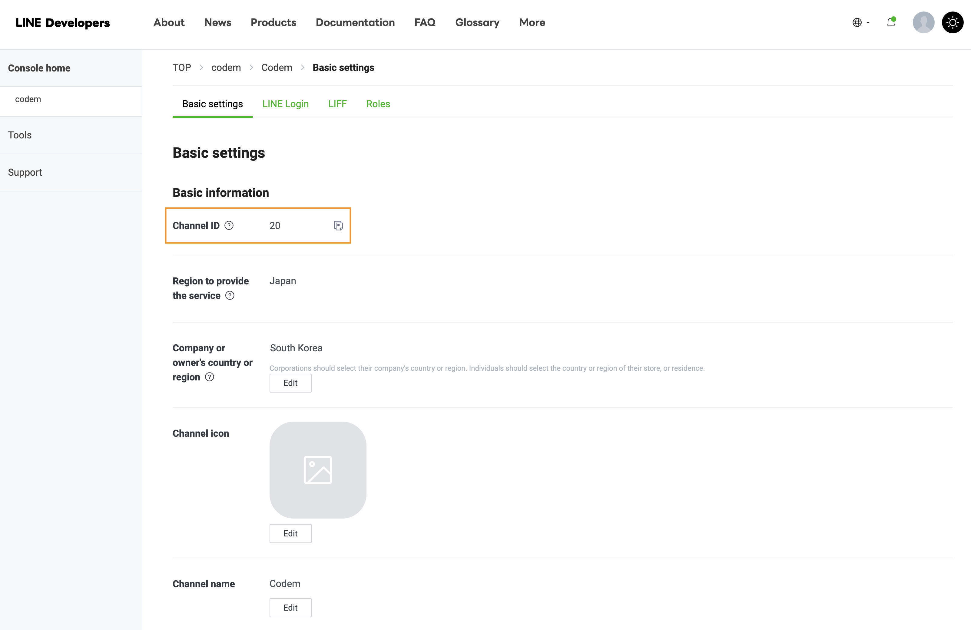The image size is (971, 630).
Task: Show help for Region to provide the service
Action: pyautogui.click(x=230, y=295)
